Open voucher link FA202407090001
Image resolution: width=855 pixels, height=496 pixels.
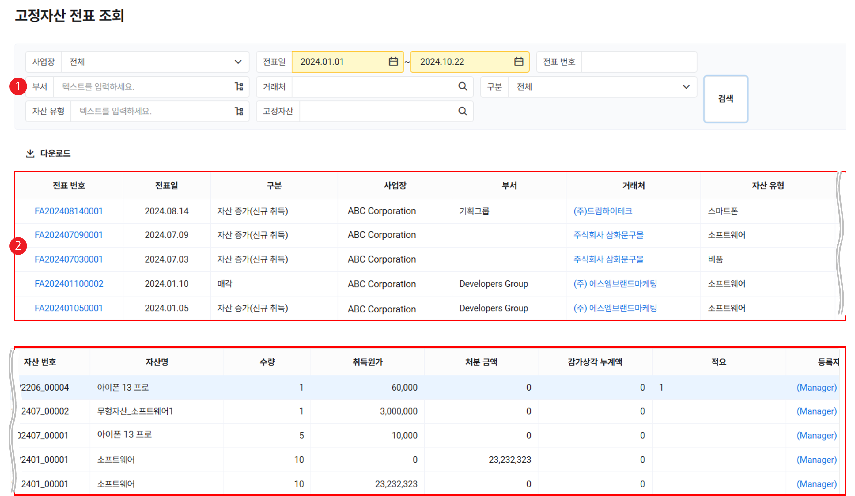tap(69, 235)
